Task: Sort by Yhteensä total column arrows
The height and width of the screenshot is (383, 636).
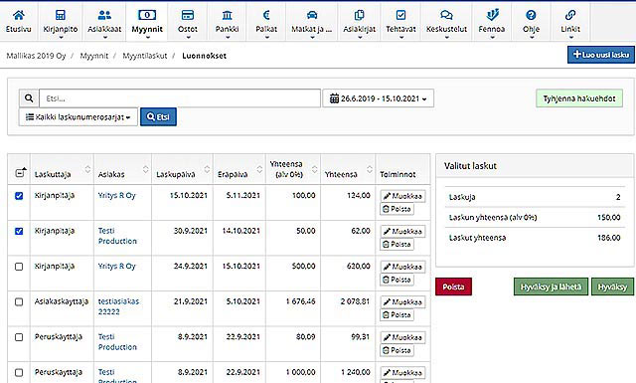Action: point(370,169)
